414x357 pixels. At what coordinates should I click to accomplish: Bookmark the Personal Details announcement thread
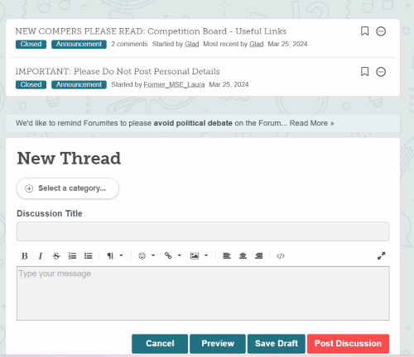tap(365, 72)
